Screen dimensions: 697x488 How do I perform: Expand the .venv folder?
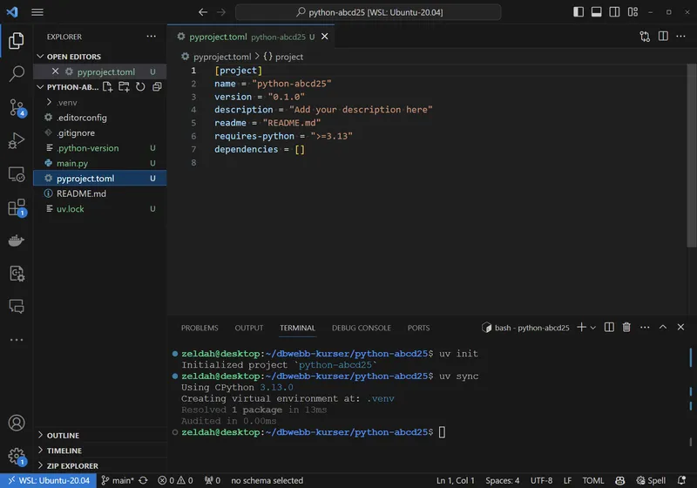point(67,102)
